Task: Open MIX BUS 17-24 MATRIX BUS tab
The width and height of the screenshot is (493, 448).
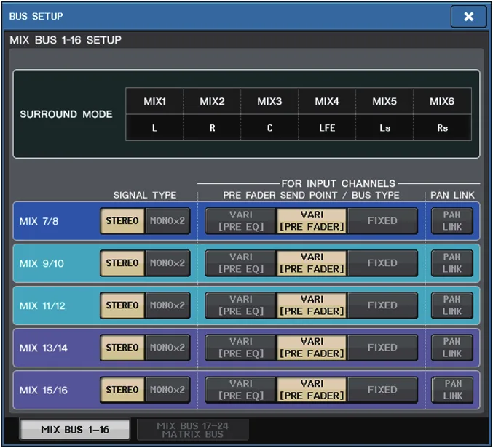Action: pyautogui.click(x=192, y=430)
